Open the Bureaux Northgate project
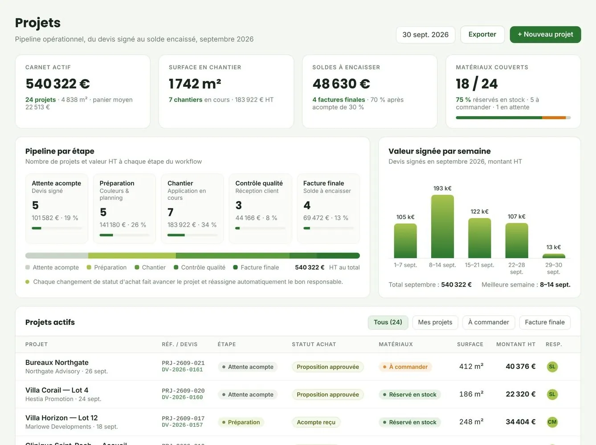The height and width of the screenshot is (445, 596). point(57,363)
